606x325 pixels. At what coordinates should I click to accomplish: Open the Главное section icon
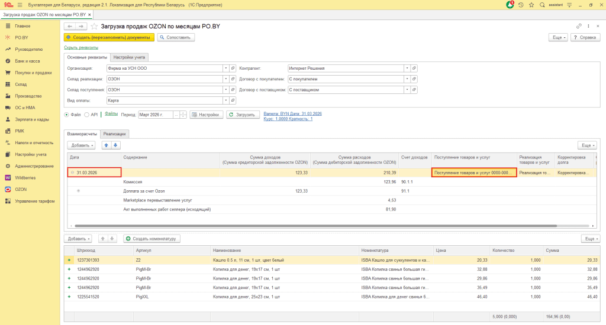(x=8, y=26)
